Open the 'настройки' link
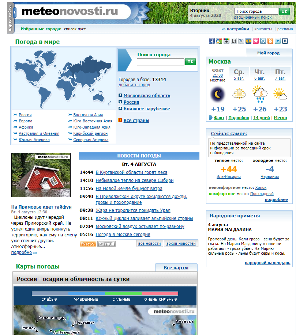 (x=238, y=29)
